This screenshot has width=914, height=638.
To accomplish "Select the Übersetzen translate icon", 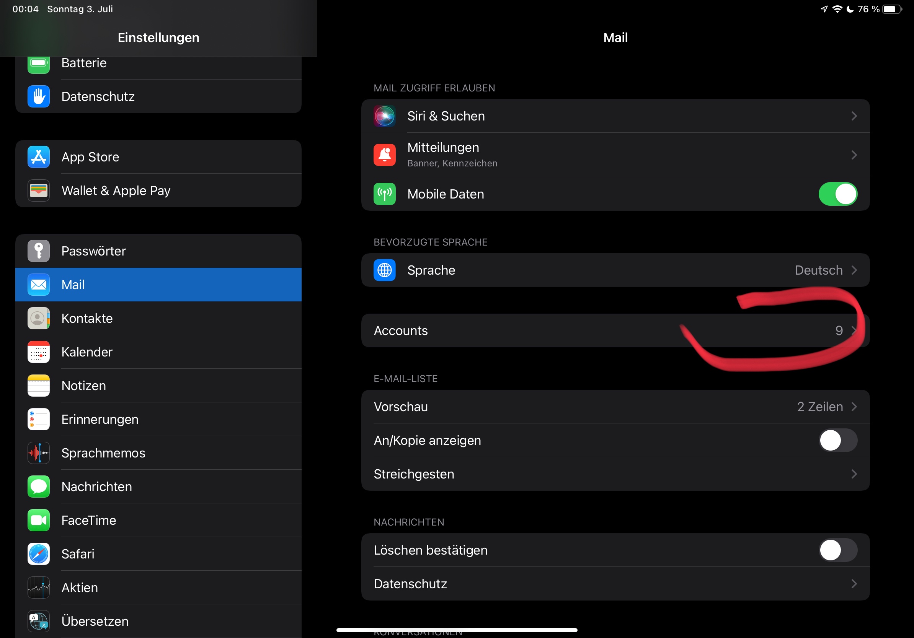I will [39, 621].
